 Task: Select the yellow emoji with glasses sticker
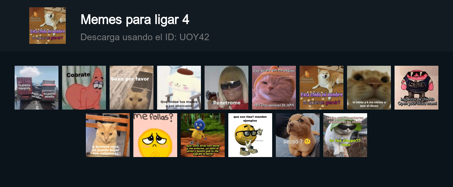coord(250,135)
